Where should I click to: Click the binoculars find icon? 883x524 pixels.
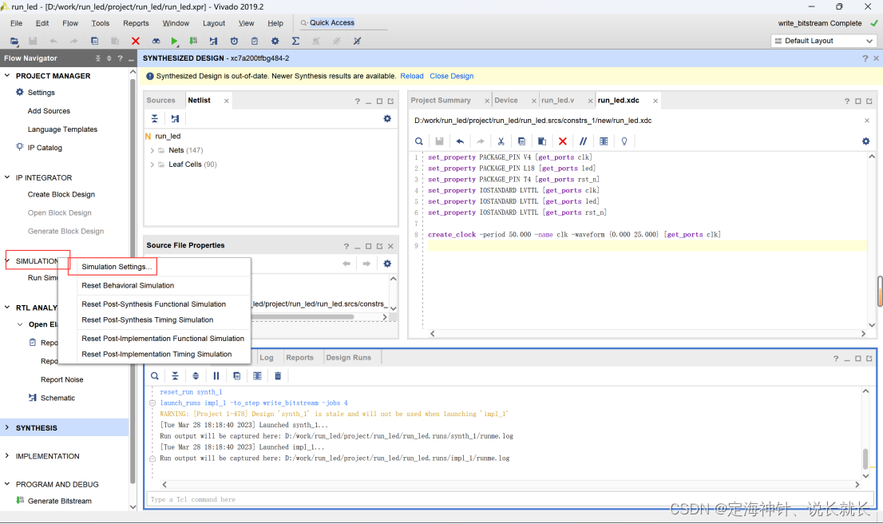click(156, 41)
